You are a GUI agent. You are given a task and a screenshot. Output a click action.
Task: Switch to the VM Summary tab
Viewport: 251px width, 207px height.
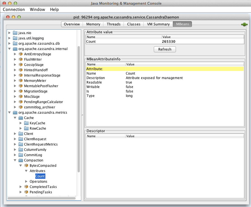[x=158, y=24]
